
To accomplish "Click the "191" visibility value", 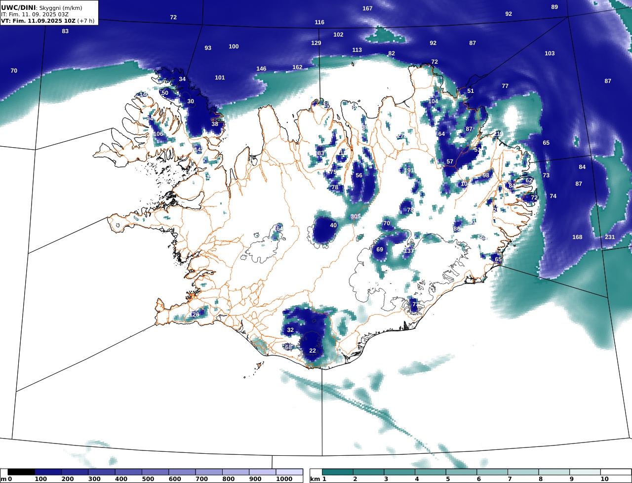I will coord(409,170).
